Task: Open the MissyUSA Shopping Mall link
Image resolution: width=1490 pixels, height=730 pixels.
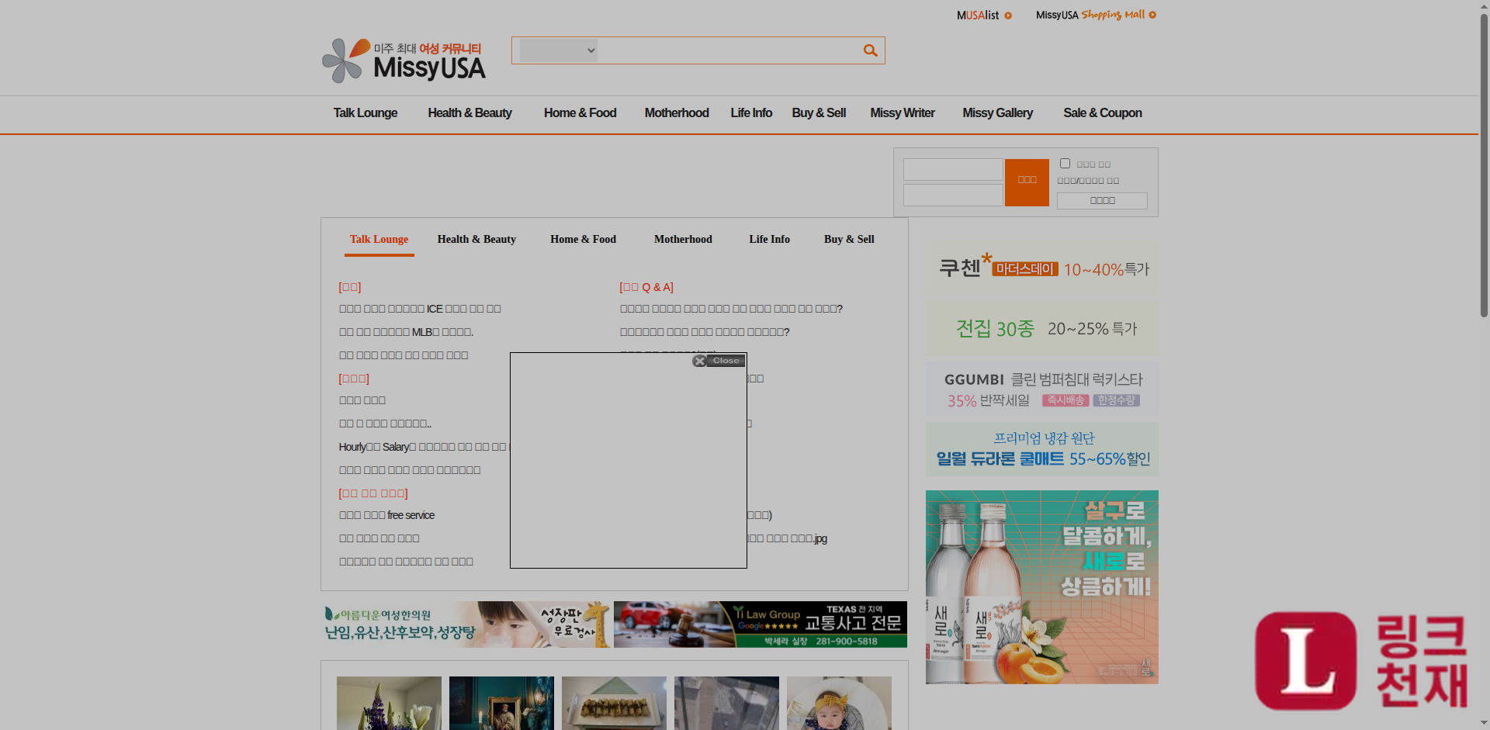Action: pyautogui.click(x=1096, y=15)
